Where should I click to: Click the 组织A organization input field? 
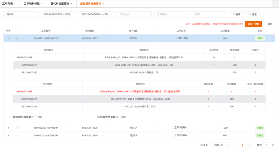tap(21, 14)
